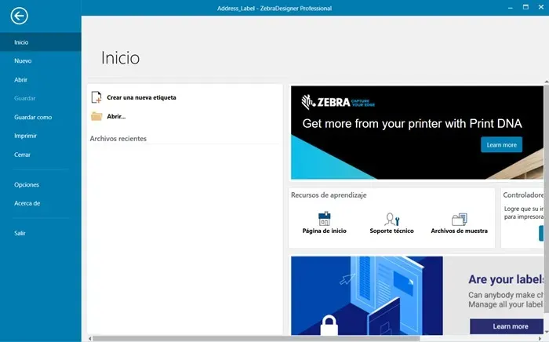Click the scroll up arrow at right
Screen dimensions: 549x342
pyautogui.click(x=546, y=82)
